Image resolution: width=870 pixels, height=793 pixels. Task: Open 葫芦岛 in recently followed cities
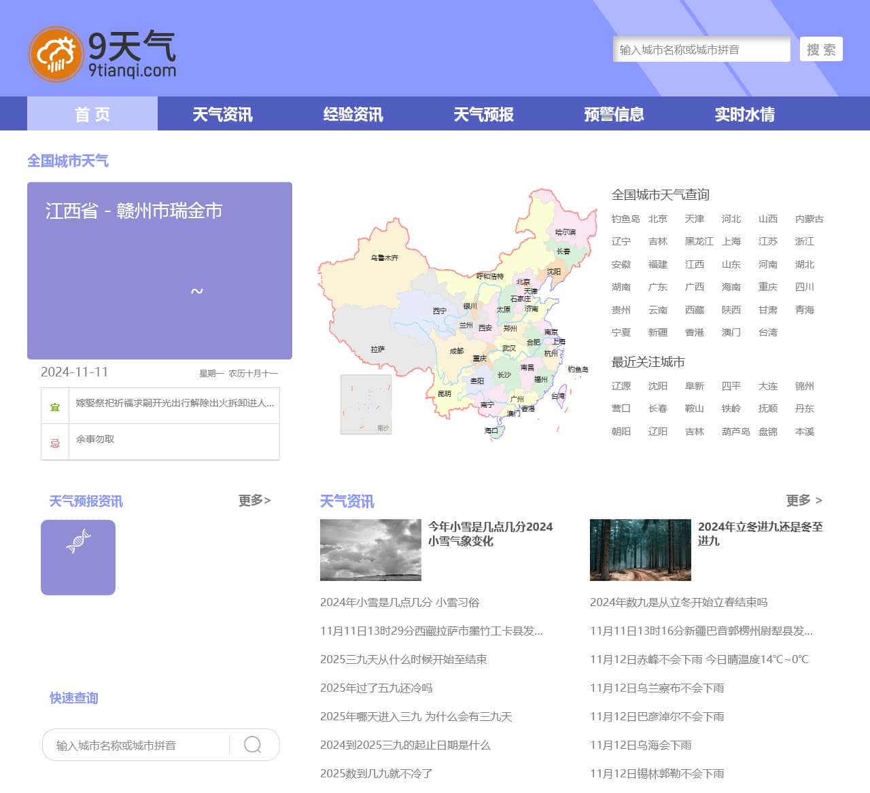(735, 431)
